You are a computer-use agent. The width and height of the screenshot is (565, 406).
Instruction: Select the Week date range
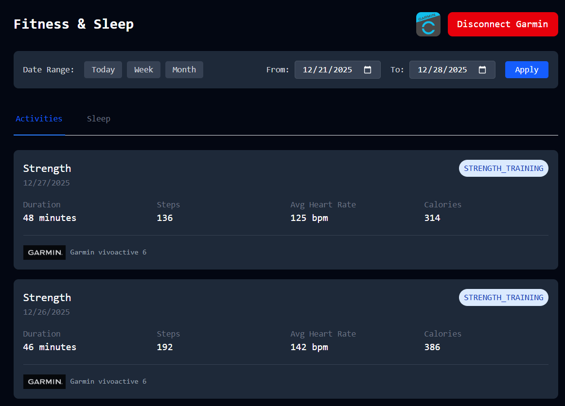coord(143,70)
